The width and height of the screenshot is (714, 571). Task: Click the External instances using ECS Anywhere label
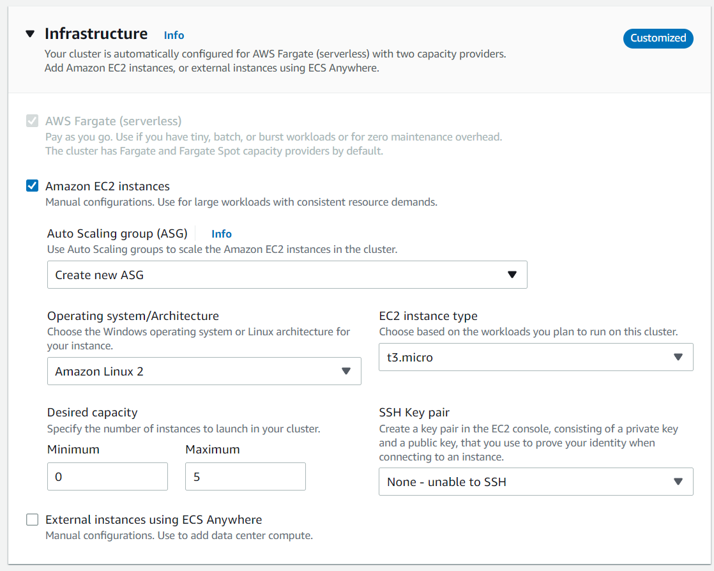[153, 519]
